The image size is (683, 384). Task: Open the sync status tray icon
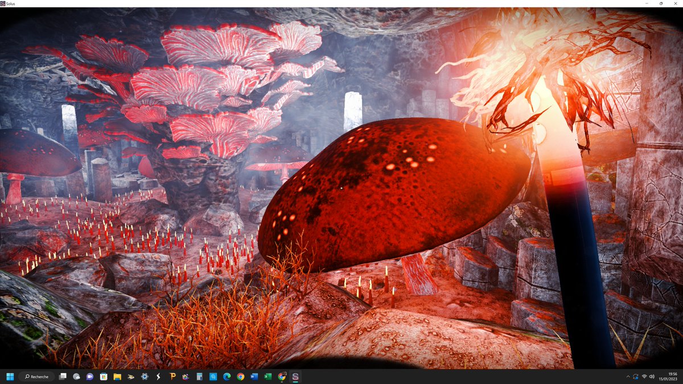coord(636,377)
